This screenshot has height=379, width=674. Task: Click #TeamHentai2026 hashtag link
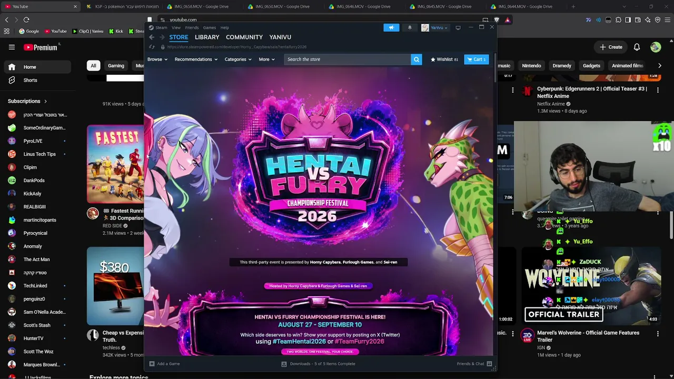coord(299,342)
